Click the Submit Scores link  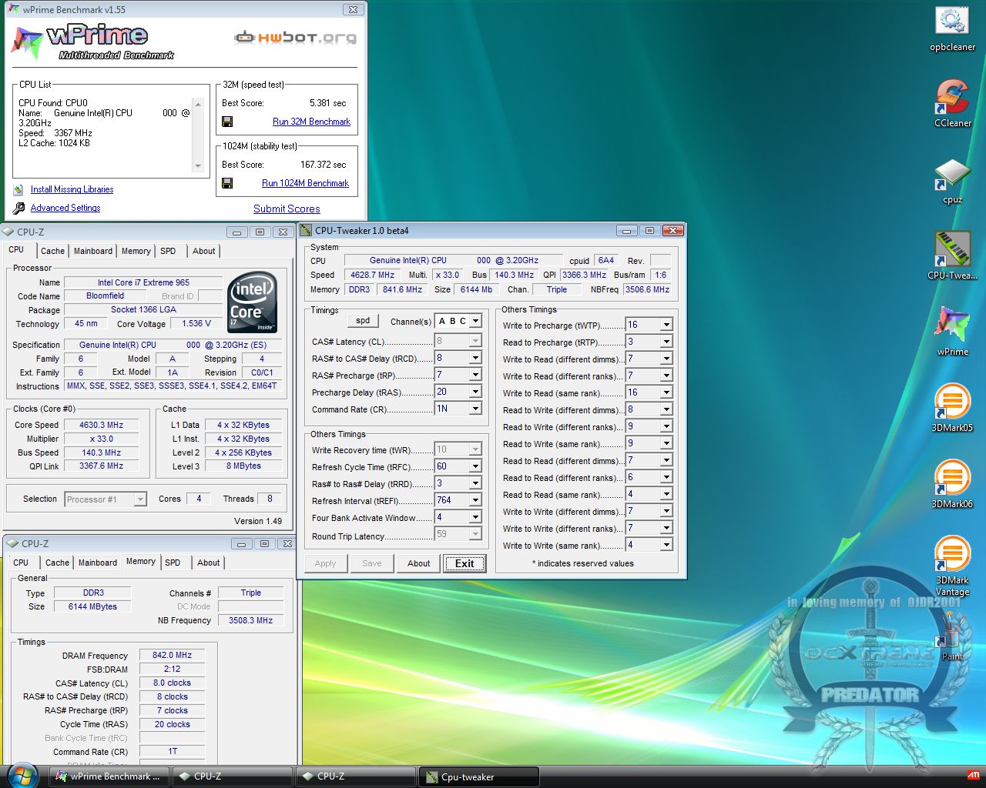tap(287, 209)
